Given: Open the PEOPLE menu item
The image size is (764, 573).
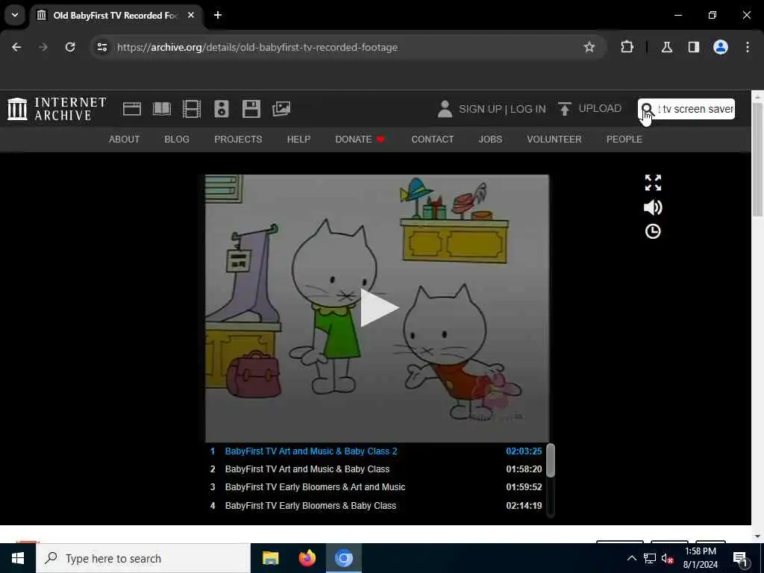Looking at the screenshot, I should point(624,140).
